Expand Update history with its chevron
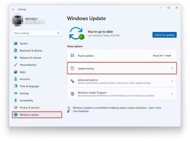This screenshot has height=141, width=190. pyautogui.click(x=172, y=68)
